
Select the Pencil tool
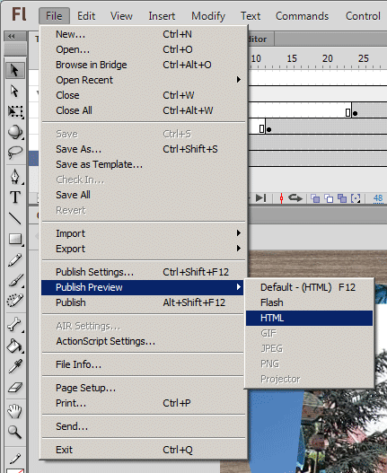[x=14, y=259]
